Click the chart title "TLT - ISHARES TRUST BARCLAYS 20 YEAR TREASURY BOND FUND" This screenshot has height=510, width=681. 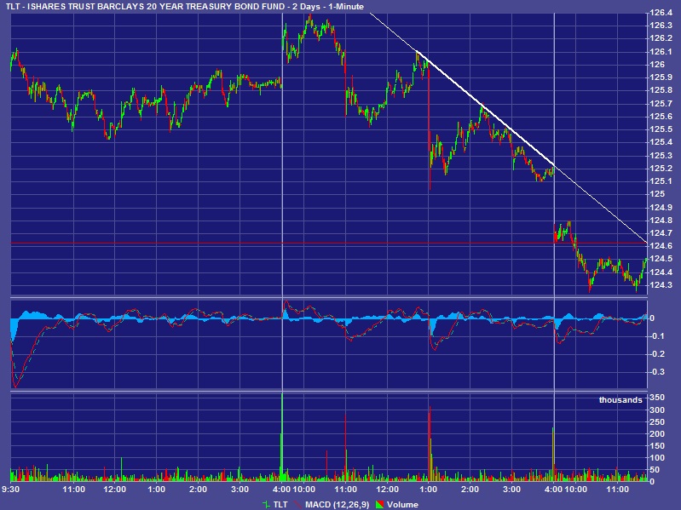pos(146,7)
